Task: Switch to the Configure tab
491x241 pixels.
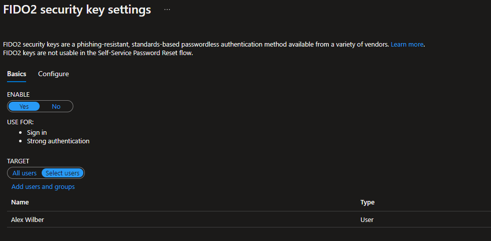Action: (x=53, y=74)
